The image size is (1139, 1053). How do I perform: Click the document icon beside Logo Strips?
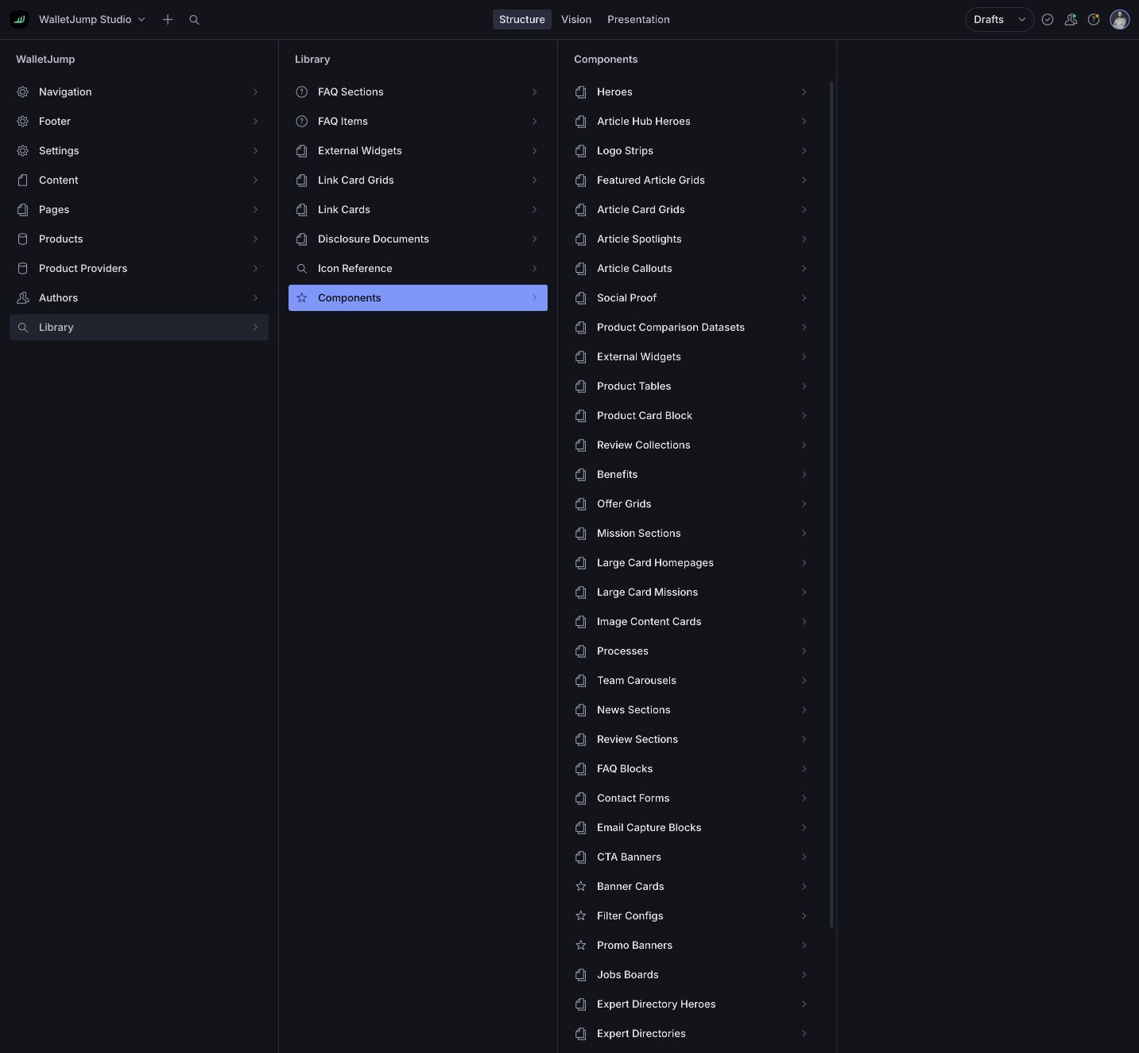click(x=581, y=150)
